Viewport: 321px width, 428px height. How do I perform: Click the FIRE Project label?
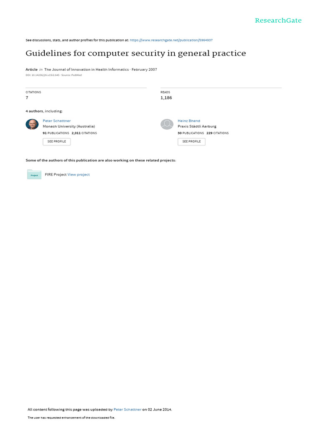pos(55,175)
